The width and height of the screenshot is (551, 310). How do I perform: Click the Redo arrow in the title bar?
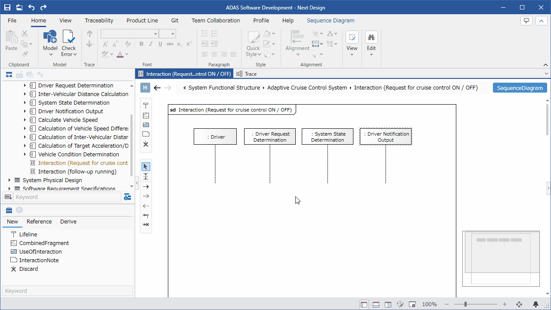pos(43,7)
